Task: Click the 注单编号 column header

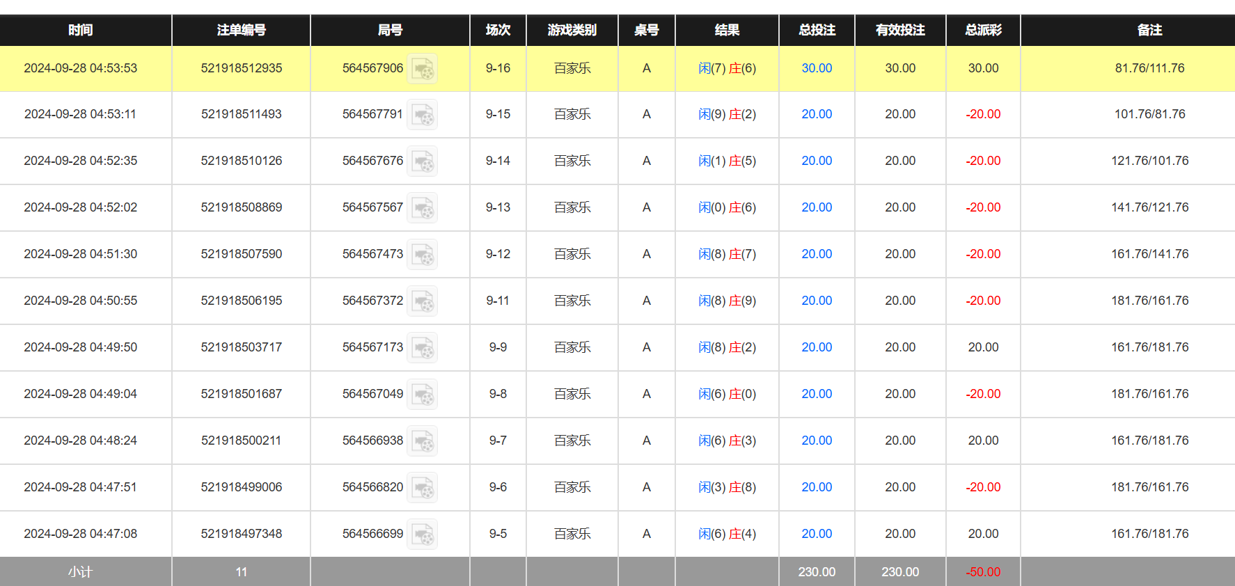Action: pos(241,30)
